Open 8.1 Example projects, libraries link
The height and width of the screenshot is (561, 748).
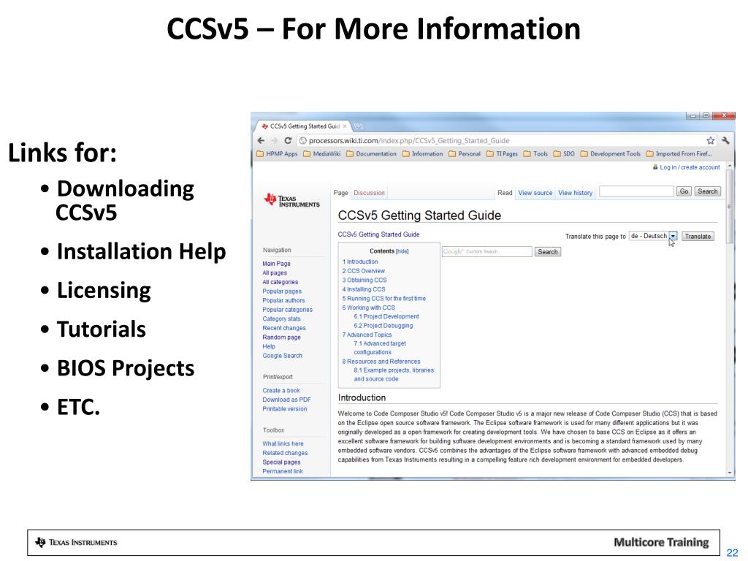pos(394,375)
